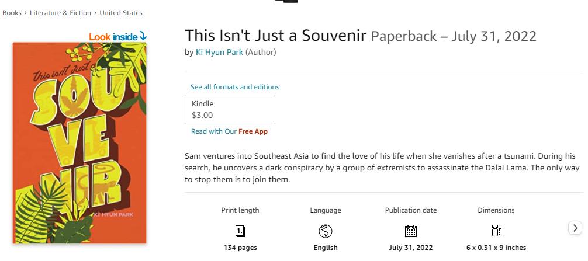588x261 pixels.
Task: Go to Literature & Fiction category
Action: click(60, 13)
